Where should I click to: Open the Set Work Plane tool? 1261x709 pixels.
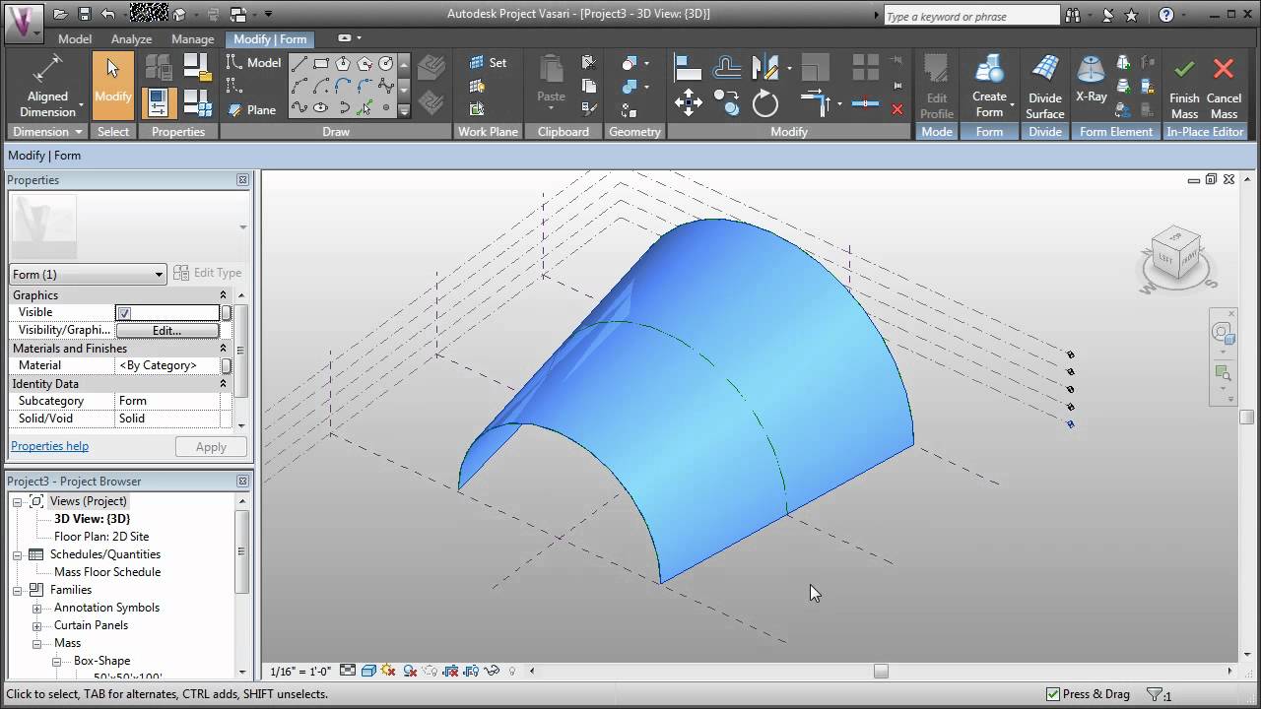[x=488, y=62]
